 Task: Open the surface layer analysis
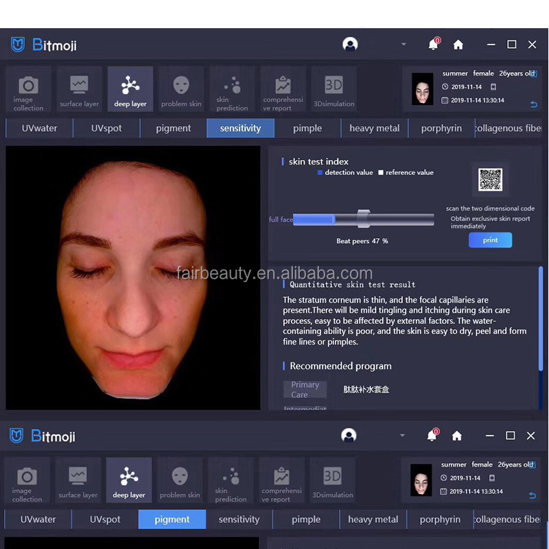[79, 89]
